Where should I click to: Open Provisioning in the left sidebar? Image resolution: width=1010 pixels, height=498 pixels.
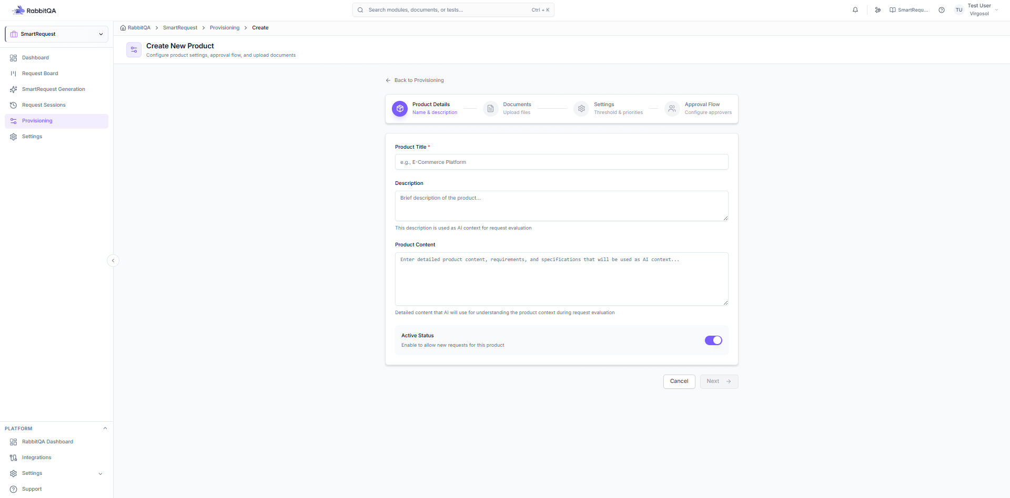(x=57, y=121)
